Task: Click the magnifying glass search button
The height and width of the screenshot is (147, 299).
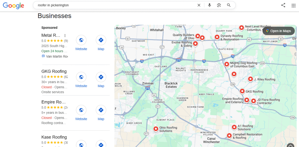Action: [229, 5]
